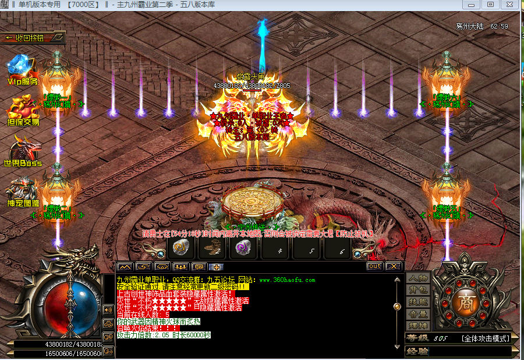
Task: Open the 担保交易 treasure bag icon
Action: tap(23, 111)
